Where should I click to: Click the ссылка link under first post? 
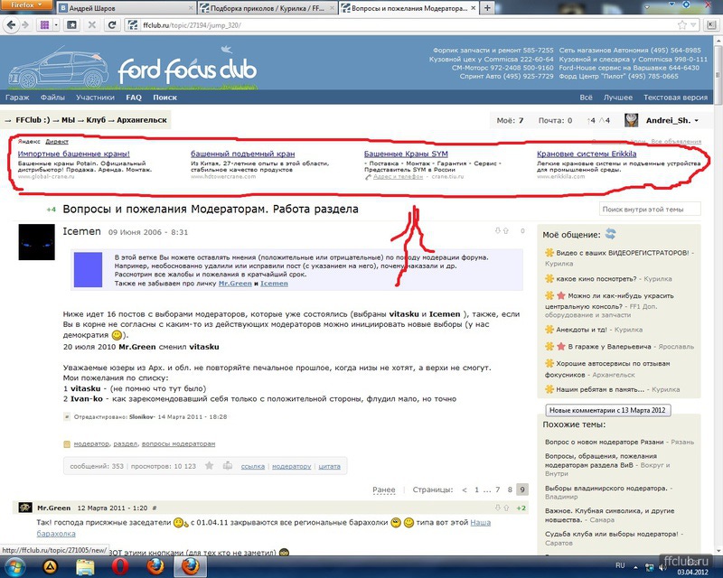coord(253,466)
